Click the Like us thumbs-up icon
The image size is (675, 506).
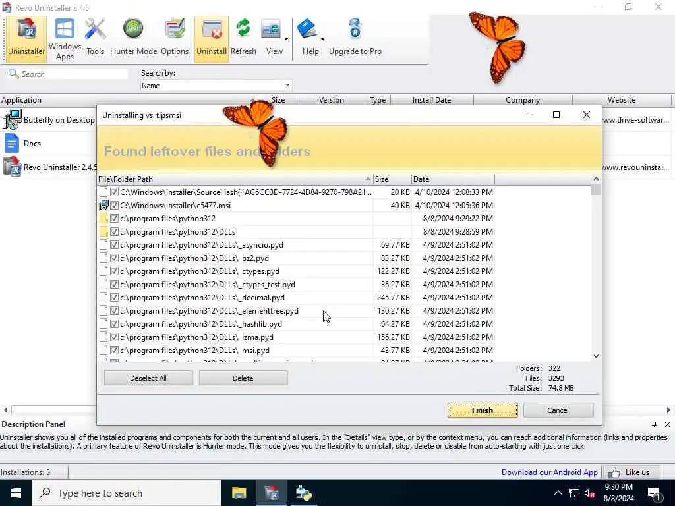point(614,473)
